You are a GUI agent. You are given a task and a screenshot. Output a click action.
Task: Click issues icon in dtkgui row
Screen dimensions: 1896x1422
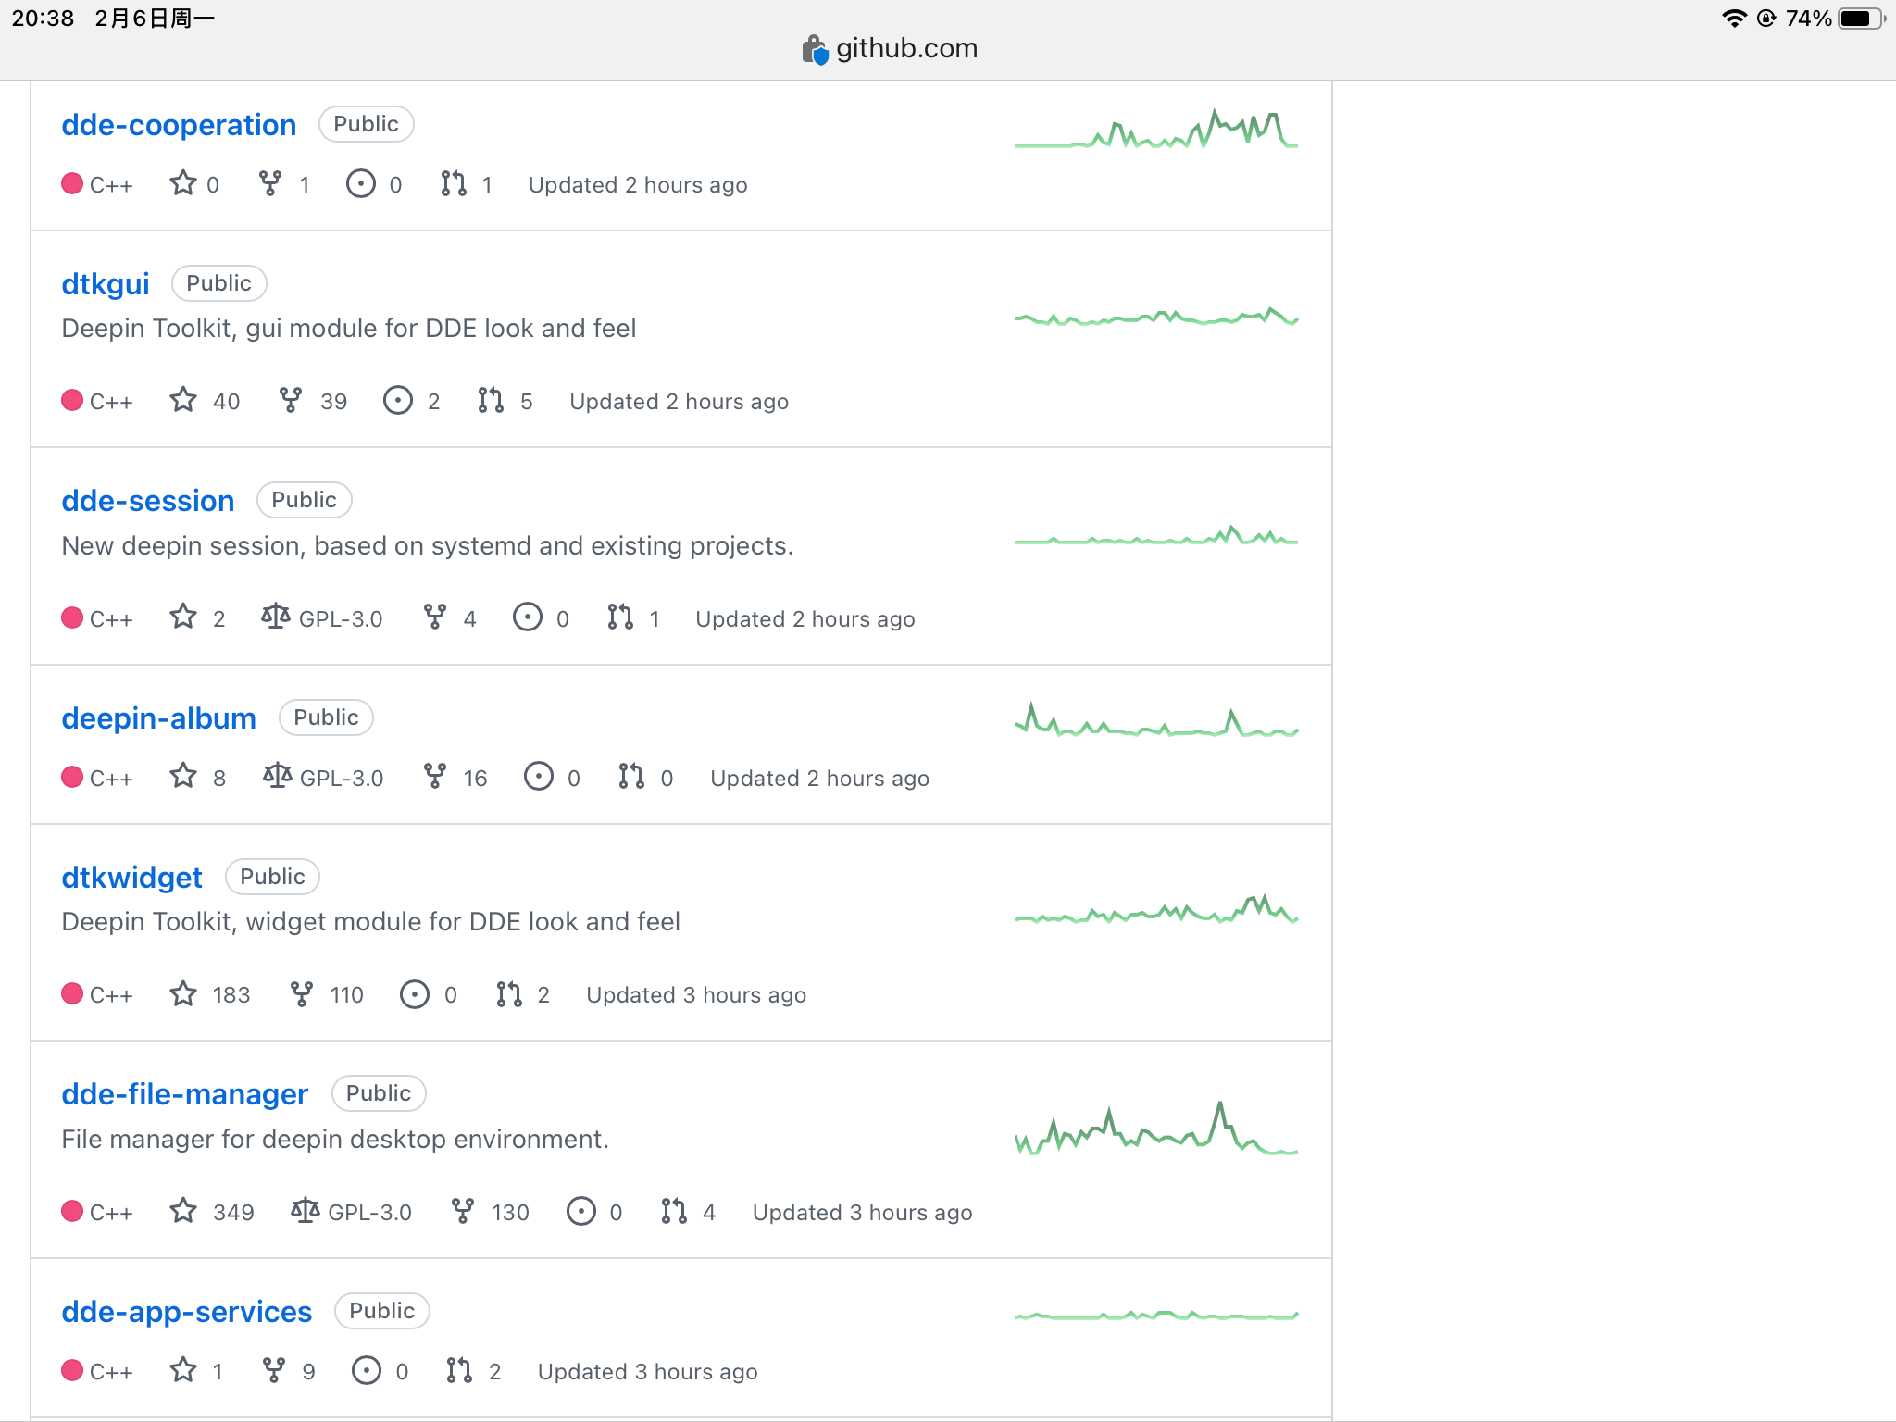point(397,400)
